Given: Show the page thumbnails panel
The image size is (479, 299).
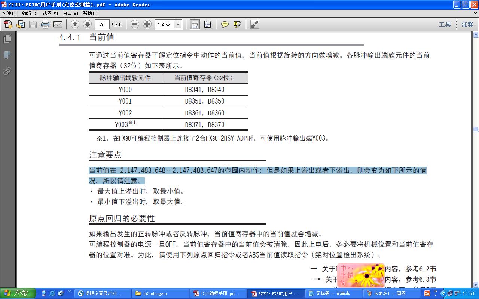Looking at the screenshot, I should (x=7, y=39).
